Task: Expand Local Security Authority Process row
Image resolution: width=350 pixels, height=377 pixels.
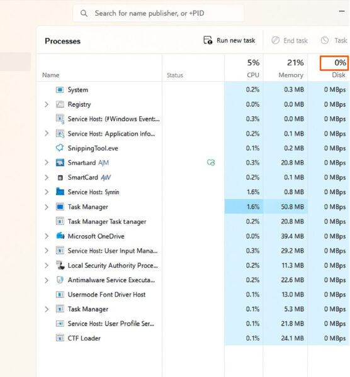Action: coord(47,265)
